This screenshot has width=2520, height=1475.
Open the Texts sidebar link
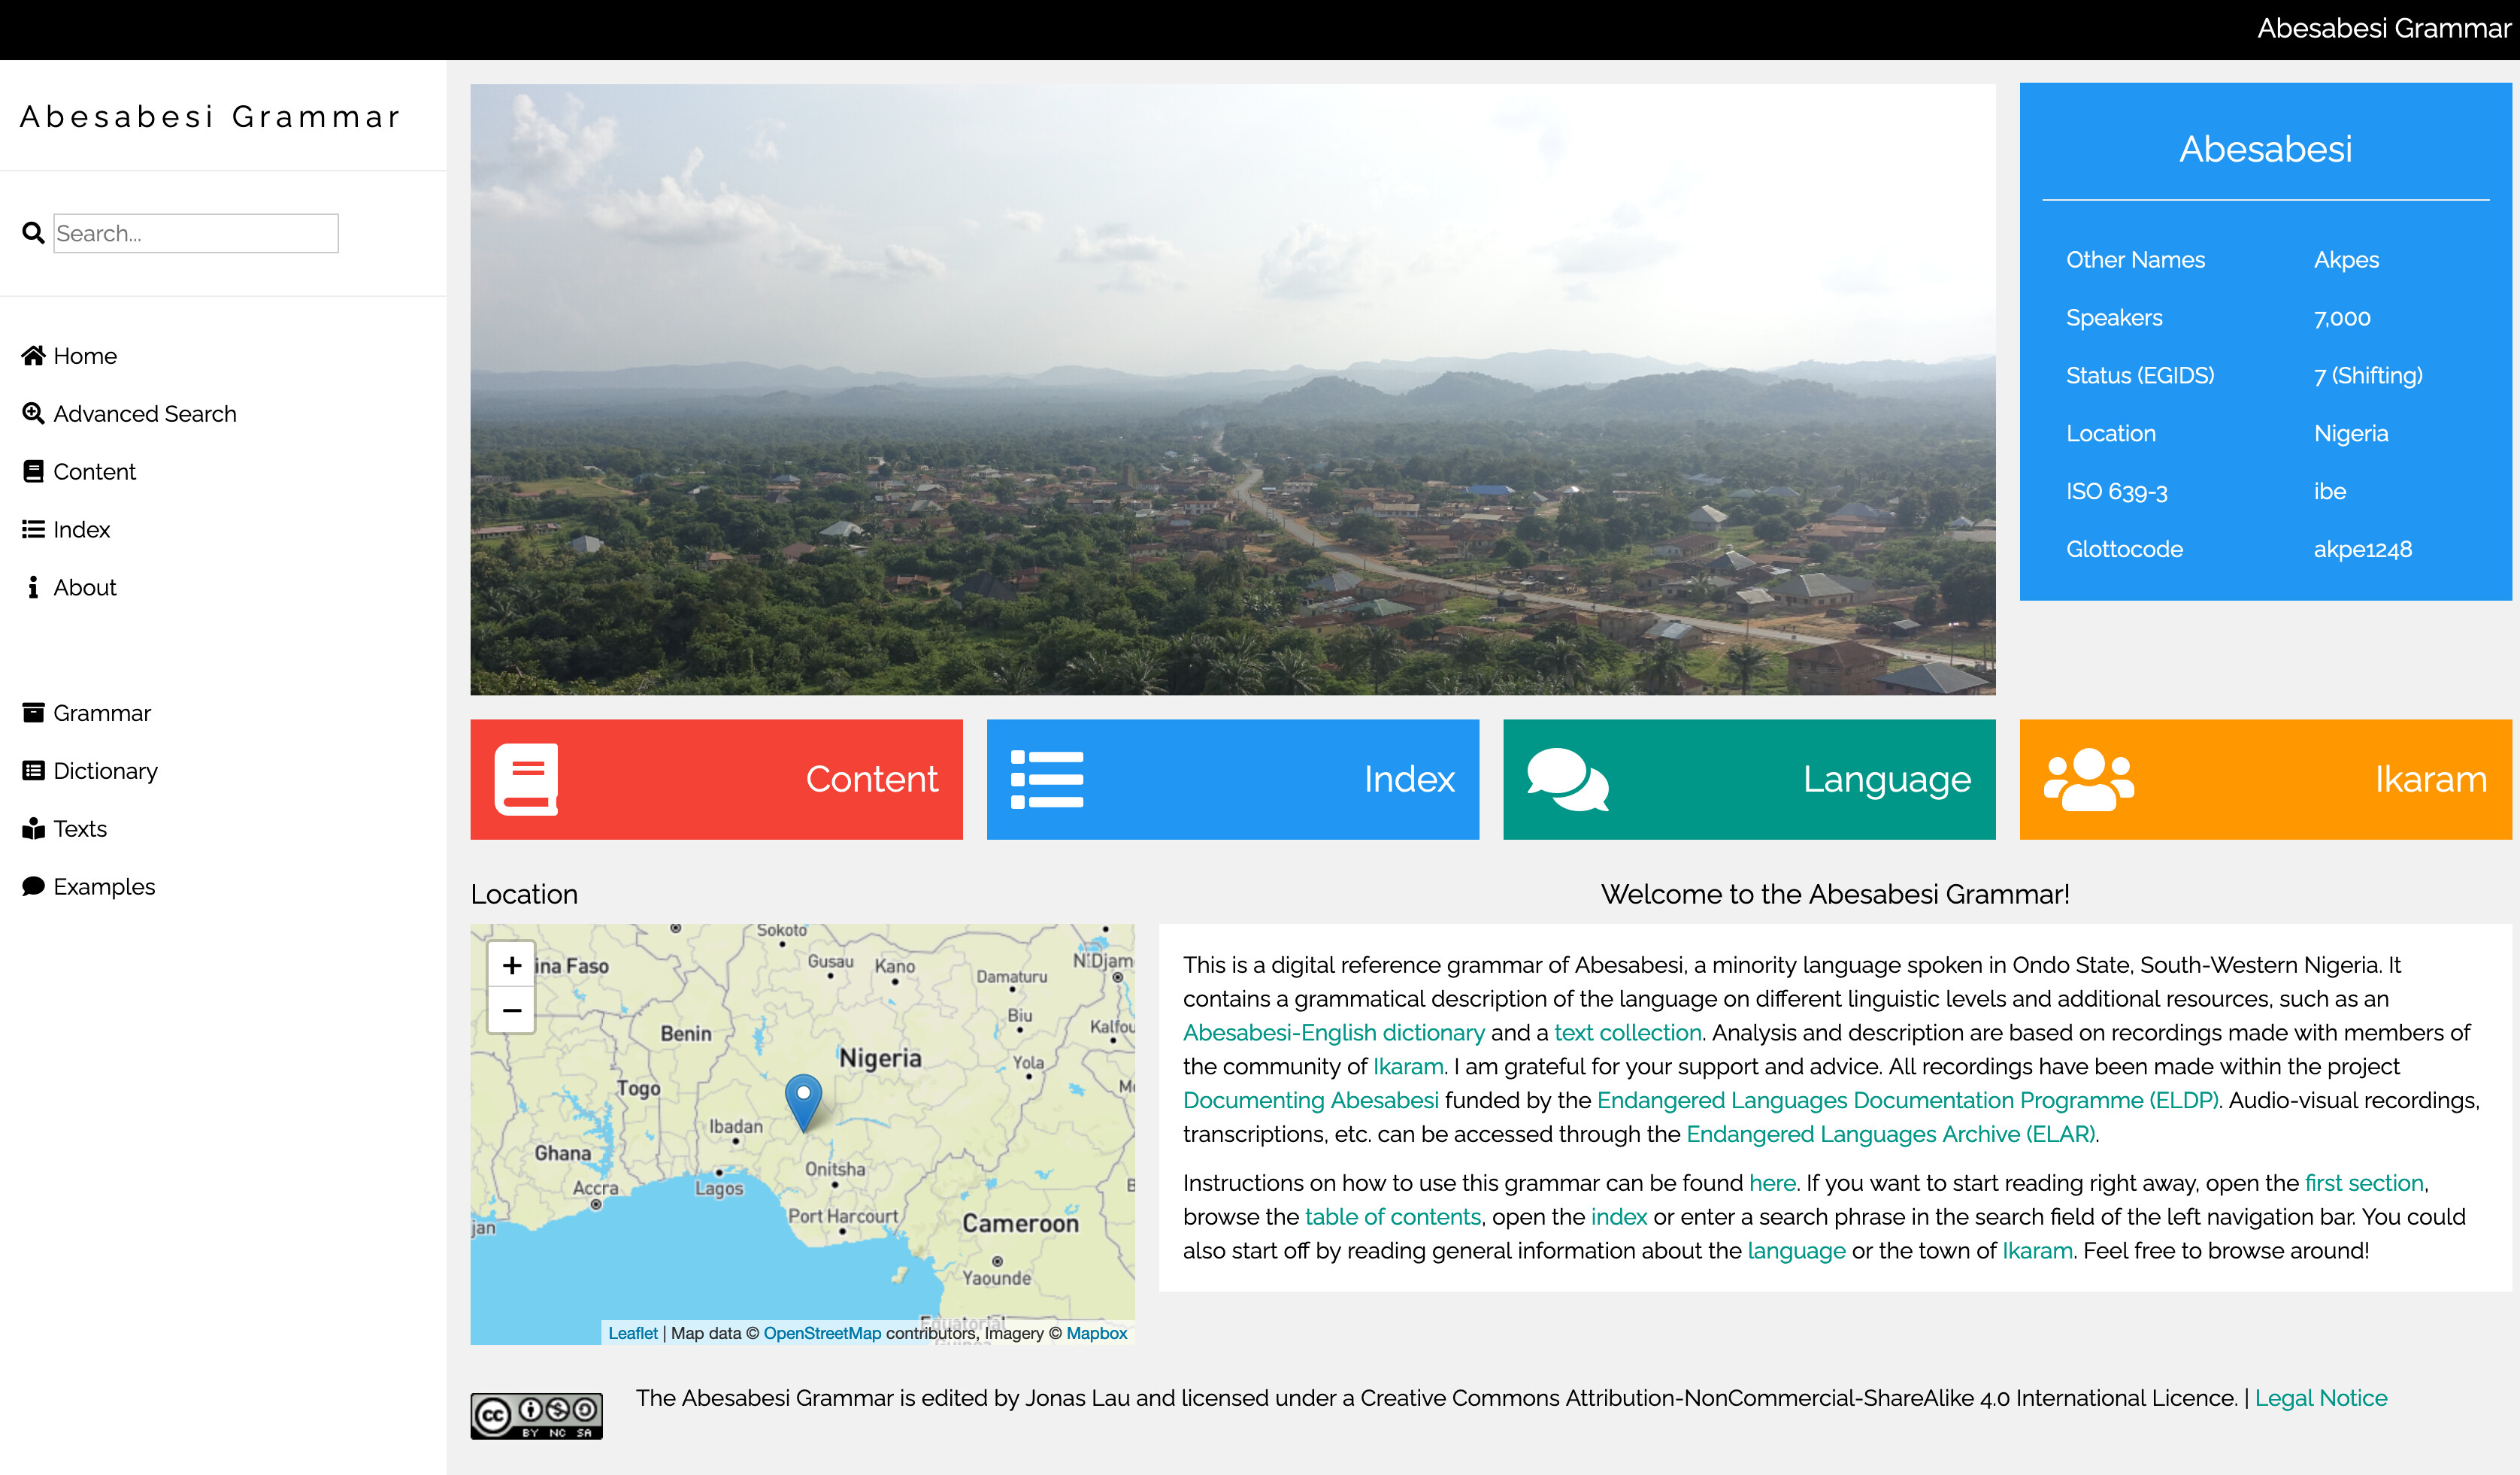(x=80, y=829)
